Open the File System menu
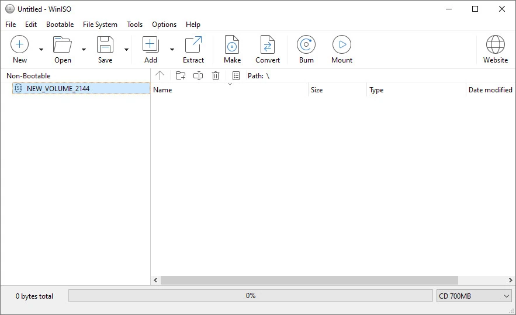This screenshot has height=315, width=516. (x=100, y=25)
